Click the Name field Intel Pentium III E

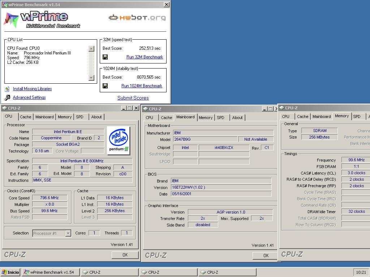68,132
